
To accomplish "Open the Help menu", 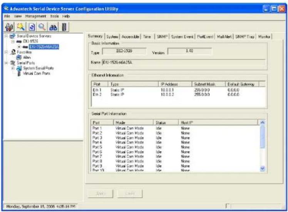I will (66, 16).
